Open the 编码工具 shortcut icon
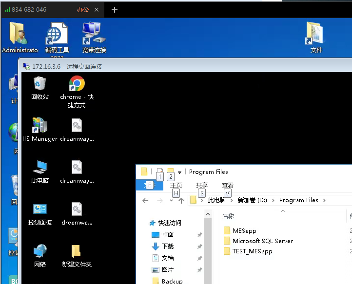352x284 pixels. coord(57,35)
